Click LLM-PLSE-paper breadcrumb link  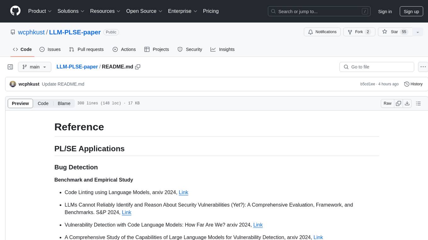77,67
